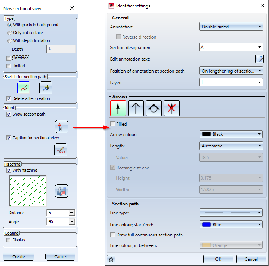Click Cancel in New sectional view
This screenshot has width=269, height=266.
(60, 257)
